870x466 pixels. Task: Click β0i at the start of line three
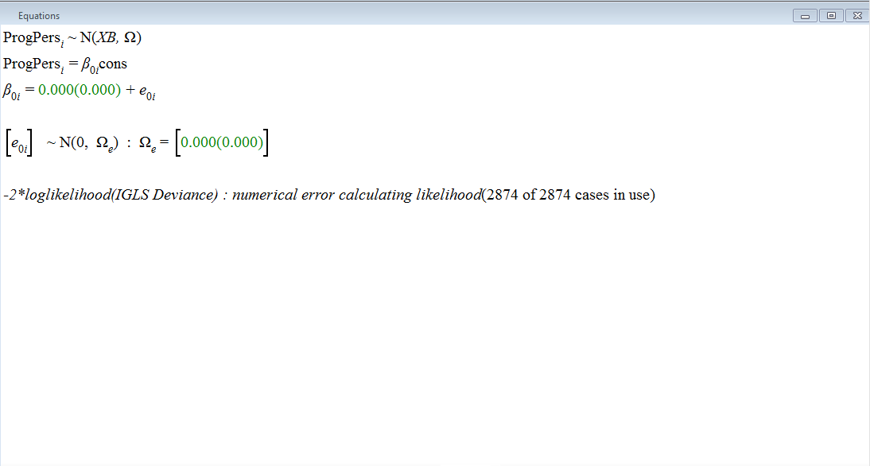[12, 91]
